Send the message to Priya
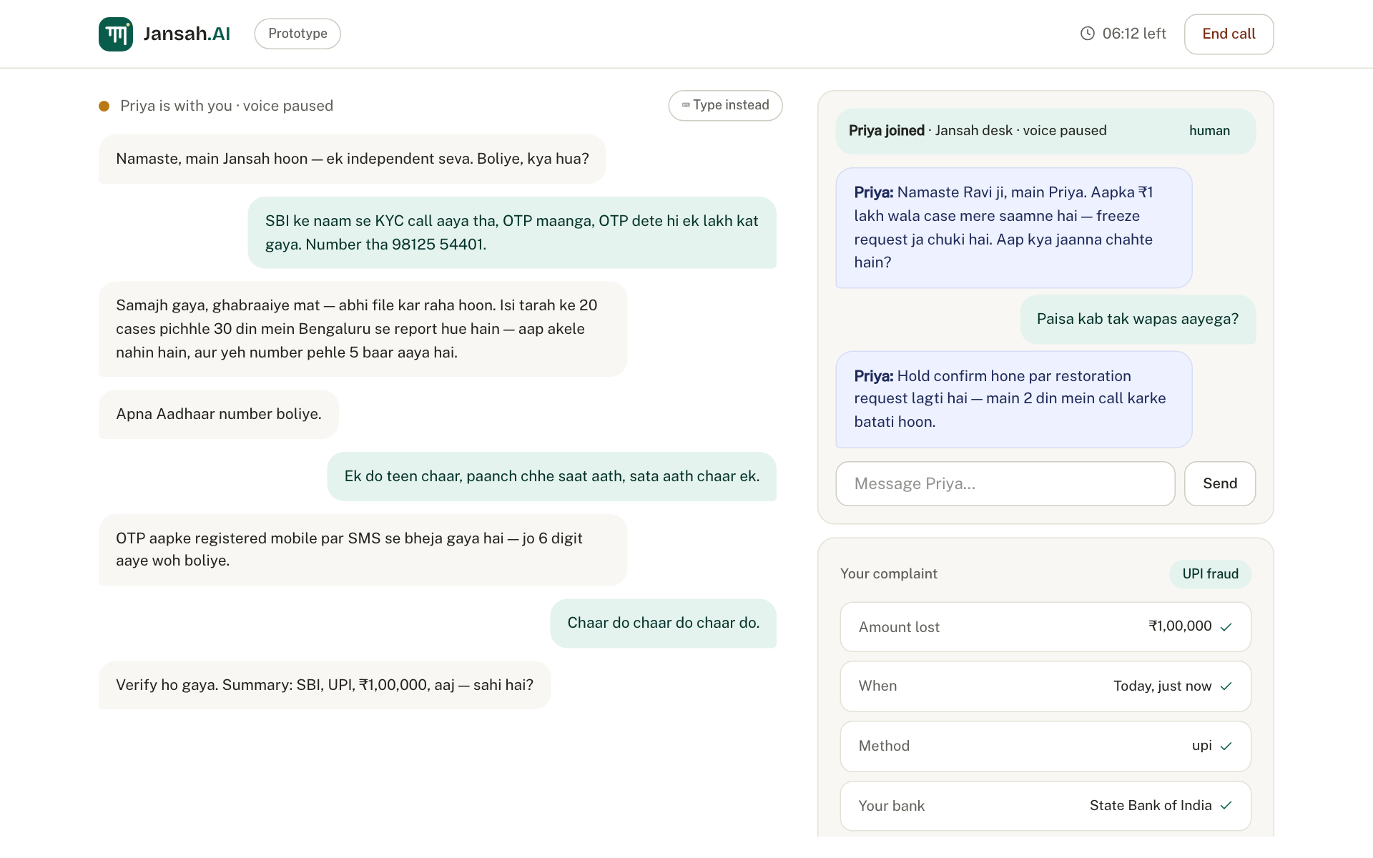Image resolution: width=1373 pixels, height=858 pixels. click(x=1219, y=483)
